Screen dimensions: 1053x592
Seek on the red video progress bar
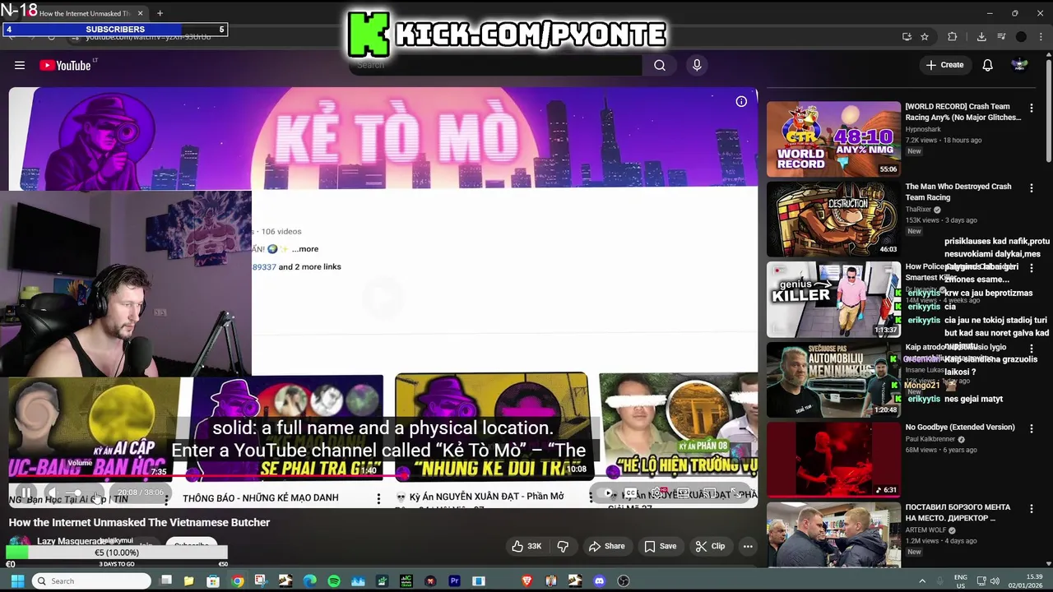[383, 475]
